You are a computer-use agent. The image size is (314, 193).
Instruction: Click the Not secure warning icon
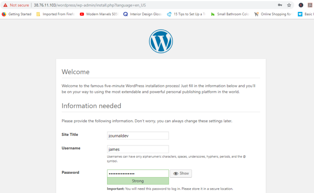6,5
